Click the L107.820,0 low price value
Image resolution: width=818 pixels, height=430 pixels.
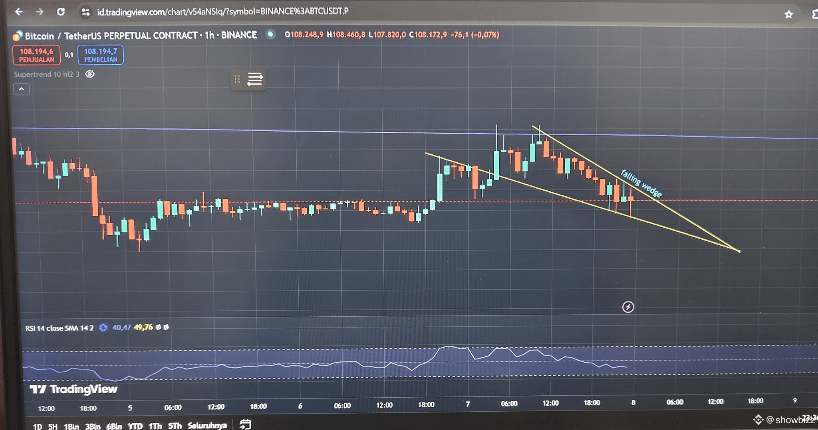[387, 35]
